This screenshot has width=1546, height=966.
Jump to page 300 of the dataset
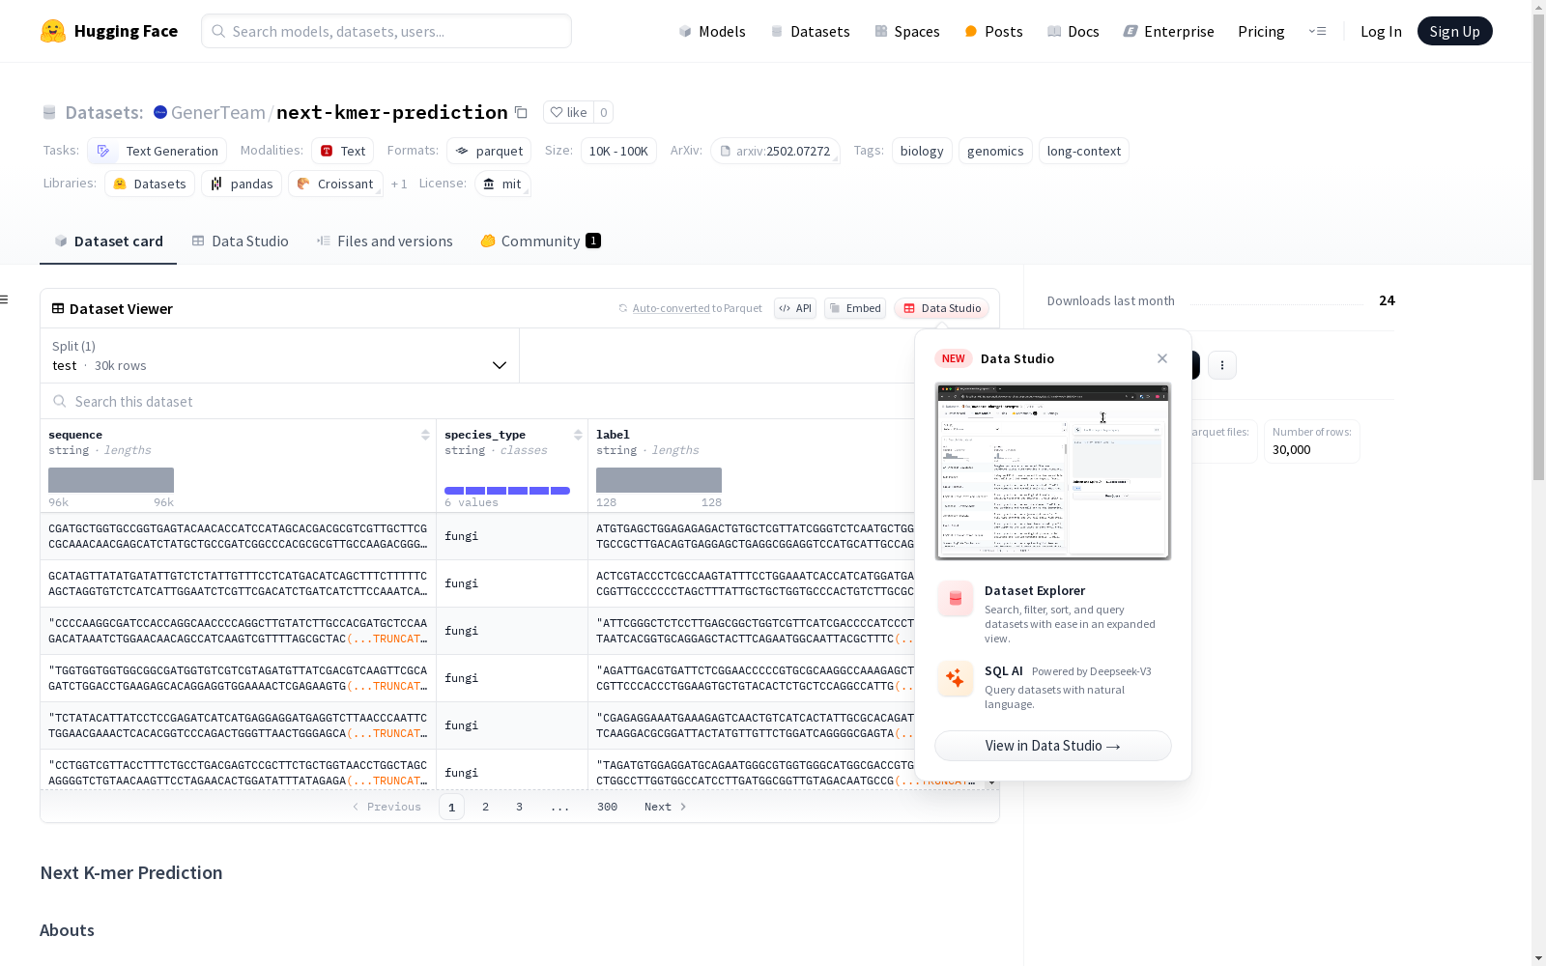(x=607, y=807)
